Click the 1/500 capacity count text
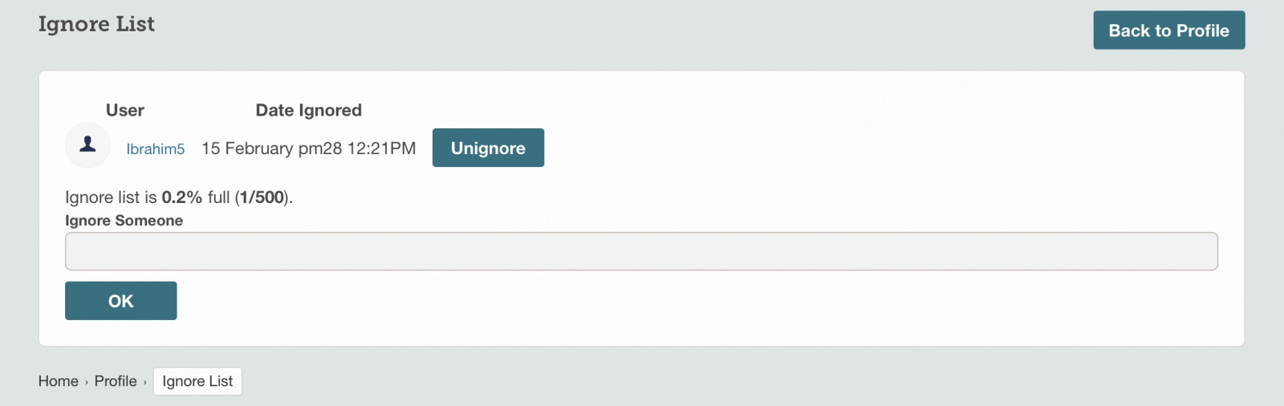The image size is (1284, 406). 262,197
